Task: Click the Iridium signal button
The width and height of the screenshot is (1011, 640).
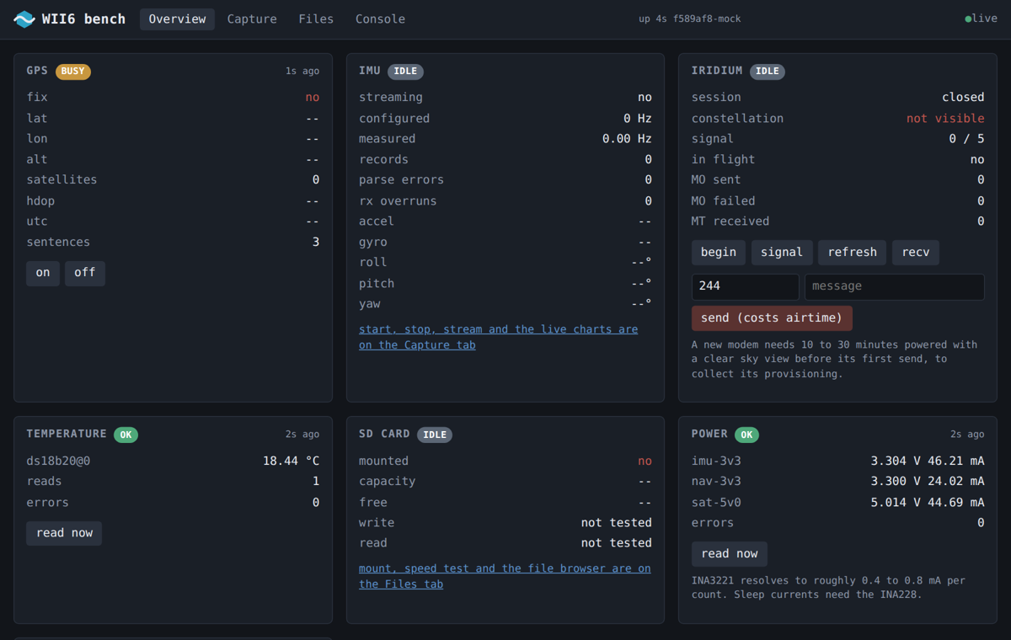Action: pyautogui.click(x=782, y=253)
